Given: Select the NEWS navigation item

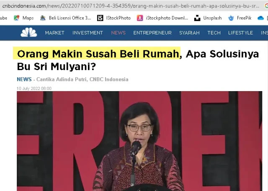Looking at the screenshot, I should pos(118,33).
